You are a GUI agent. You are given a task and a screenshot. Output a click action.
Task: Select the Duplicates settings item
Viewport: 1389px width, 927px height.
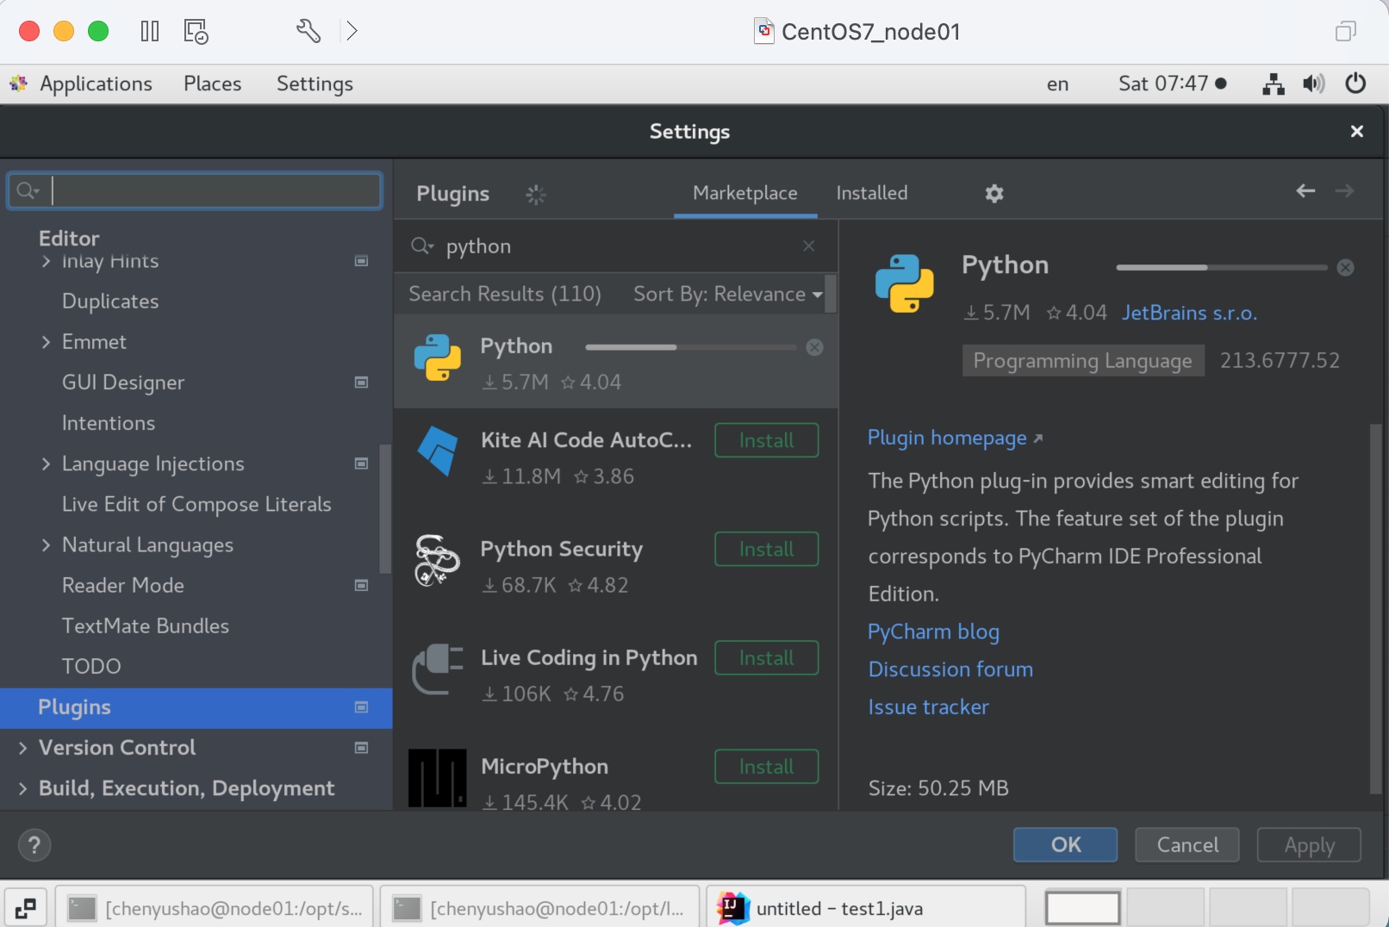(110, 302)
